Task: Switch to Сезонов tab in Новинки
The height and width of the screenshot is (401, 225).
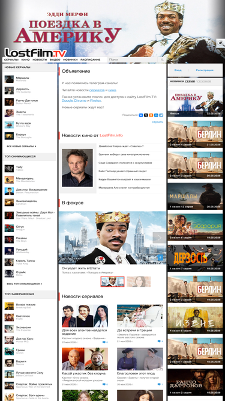Action: (x=204, y=81)
